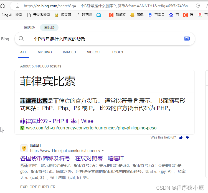
Task: Click the address bar URL text
Action: pyautogui.click(x=107, y=6)
